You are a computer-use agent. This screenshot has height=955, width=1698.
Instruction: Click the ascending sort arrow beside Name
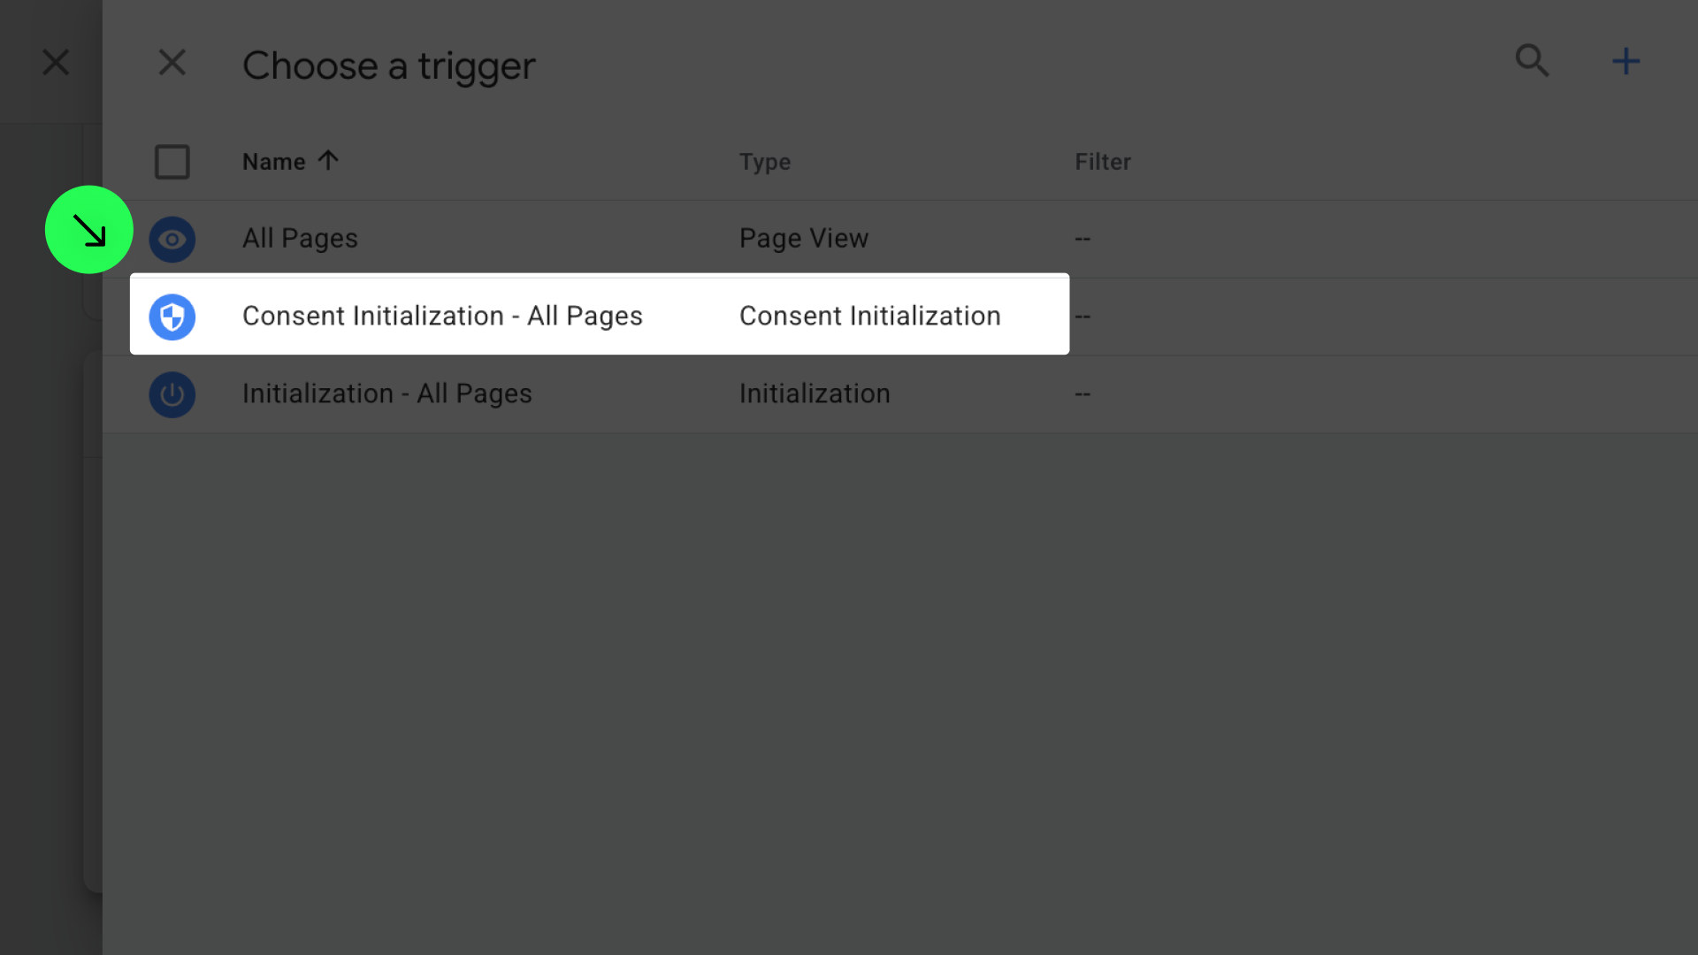pos(328,161)
